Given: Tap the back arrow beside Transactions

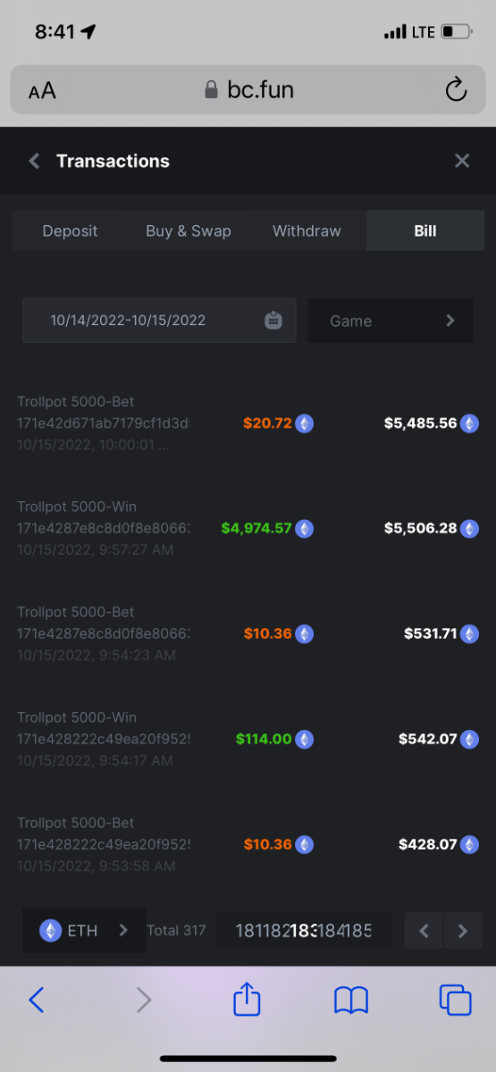Looking at the screenshot, I should pyautogui.click(x=34, y=161).
